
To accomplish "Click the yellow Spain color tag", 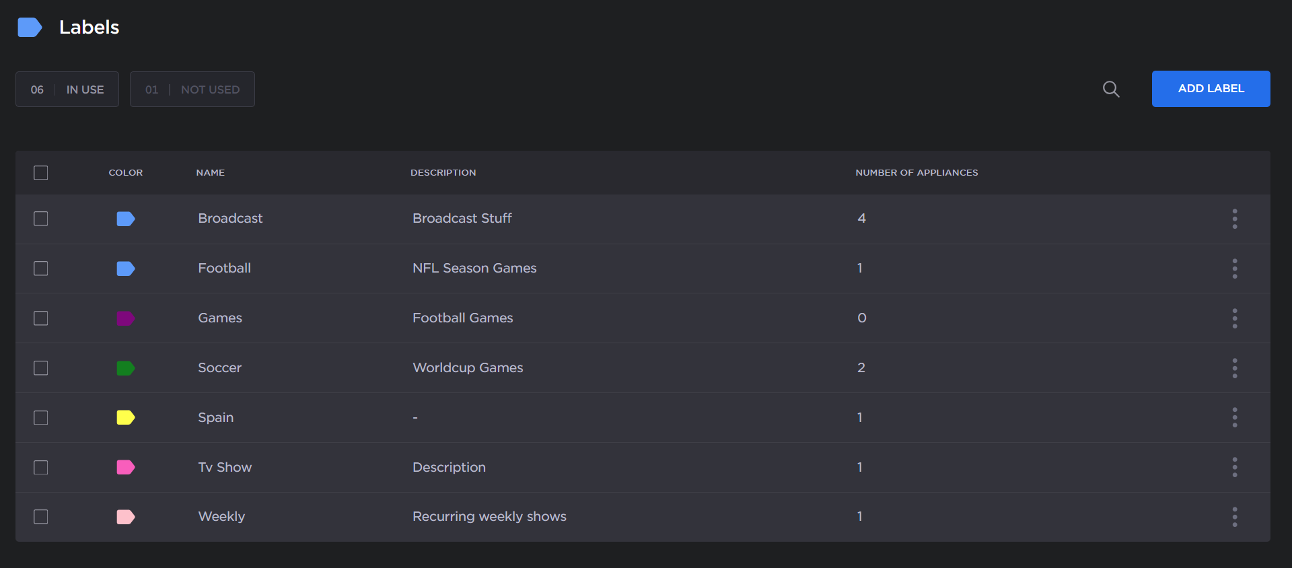I will coord(125,417).
